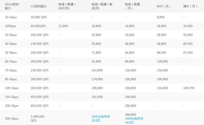Image resolution: width=204 pixels, height=125 pixels.
Task: Click the 143,800 price cell
Action: point(97,70)
